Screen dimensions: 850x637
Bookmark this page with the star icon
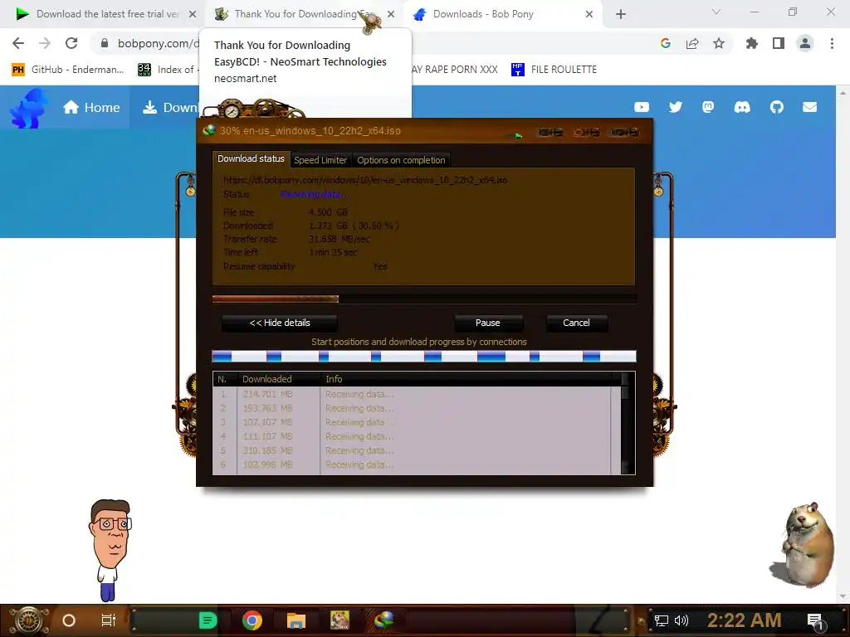pos(719,43)
